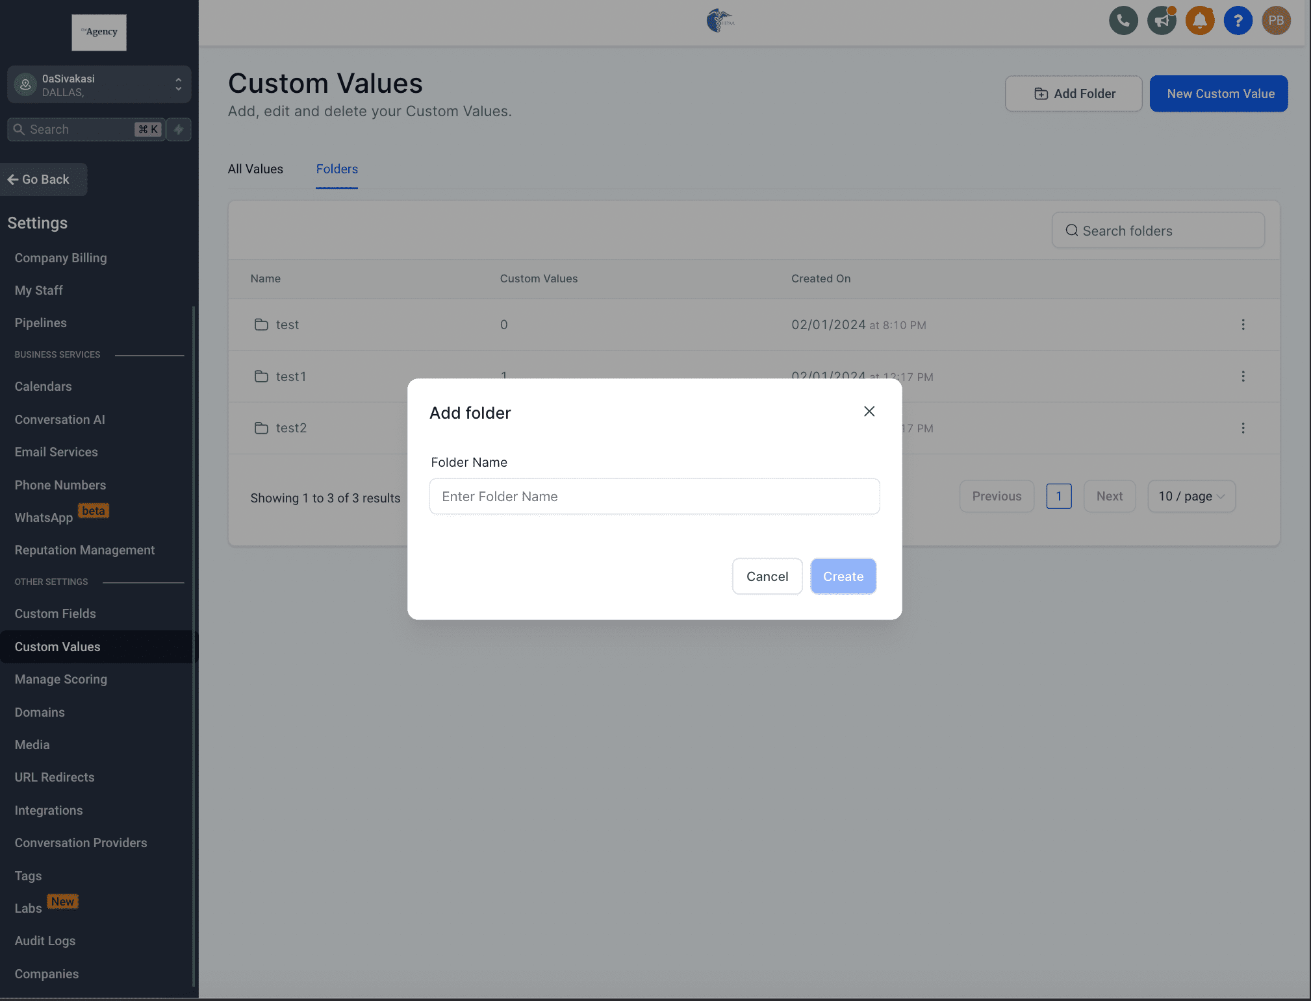The image size is (1311, 1001).
Task: Click the Next page button
Action: tap(1109, 497)
